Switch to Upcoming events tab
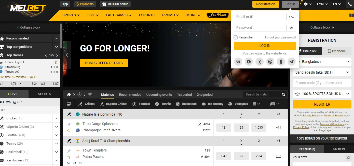The width and height of the screenshot is (354, 166). (x=159, y=94)
